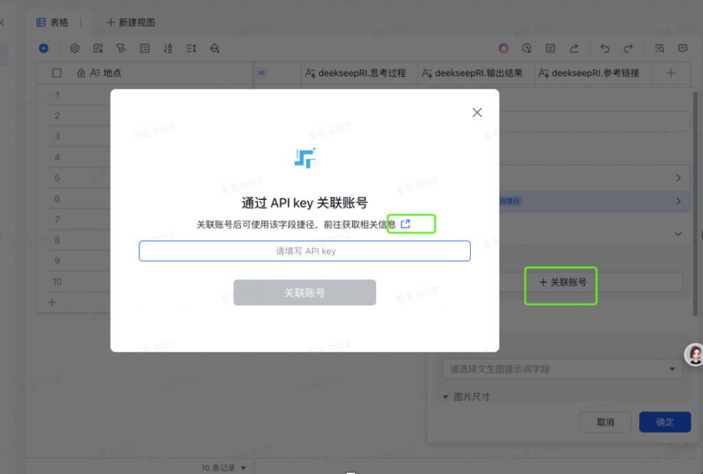Expand the 图片尺寸 section
This screenshot has width=703, height=474.
(x=466, y=397)
